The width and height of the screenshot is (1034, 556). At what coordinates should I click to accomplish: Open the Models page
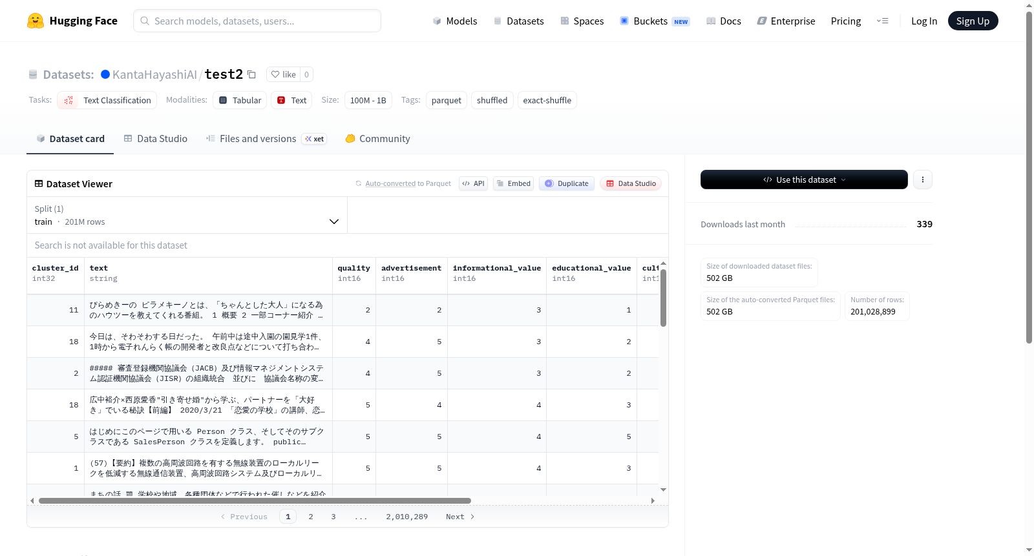point(455,21)
